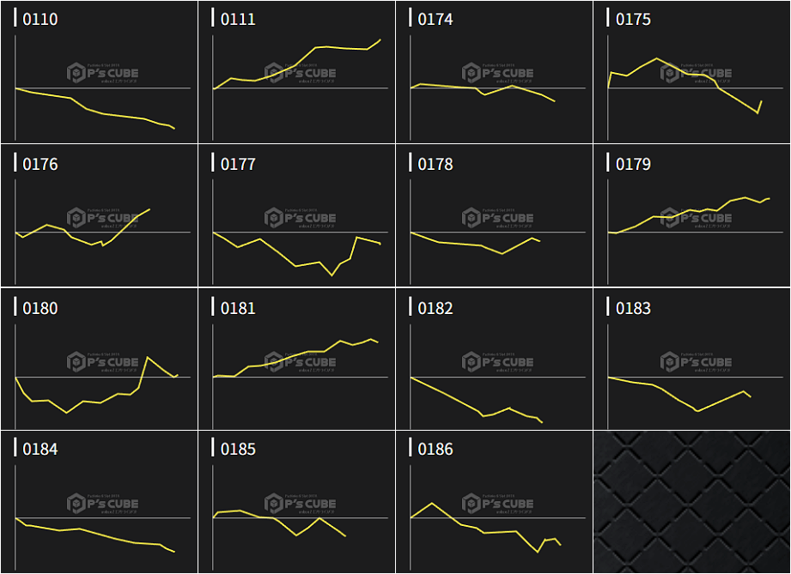Click the P's CUBE logo in tile 0110

tap(101, 74)
